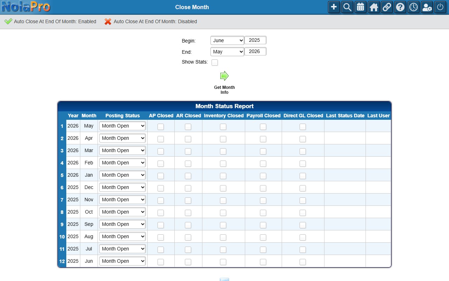Viewport: 449px width, 281px height.
Task: Check AP Closed for May 2026
Action: 161,127
